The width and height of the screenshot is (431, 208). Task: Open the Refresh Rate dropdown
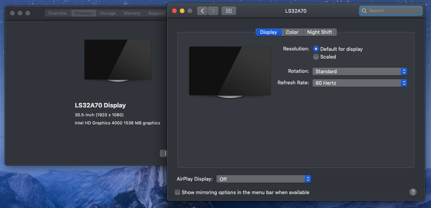coord(360,83)
